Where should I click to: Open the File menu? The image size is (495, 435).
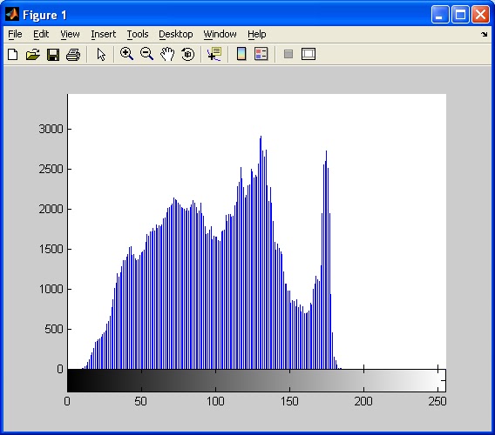[15, 34]
